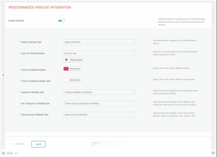The height and width of the screenshot is (157, 217).
Task: Click the No Products in Wishlist field
Action: tap(99, 103)
